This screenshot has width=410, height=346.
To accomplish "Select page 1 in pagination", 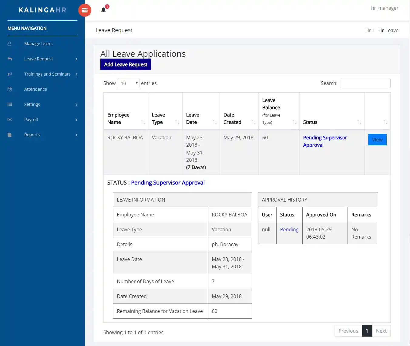I will [x=367, y=331].
